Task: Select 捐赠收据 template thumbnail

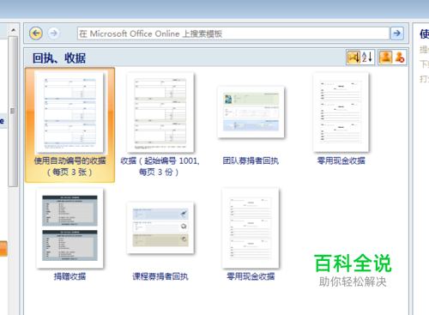Action: (69, 228)
